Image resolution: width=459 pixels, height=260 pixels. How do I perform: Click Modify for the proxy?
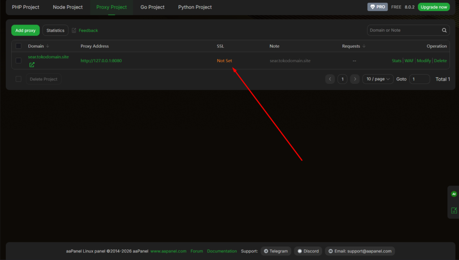coord(424,61)
